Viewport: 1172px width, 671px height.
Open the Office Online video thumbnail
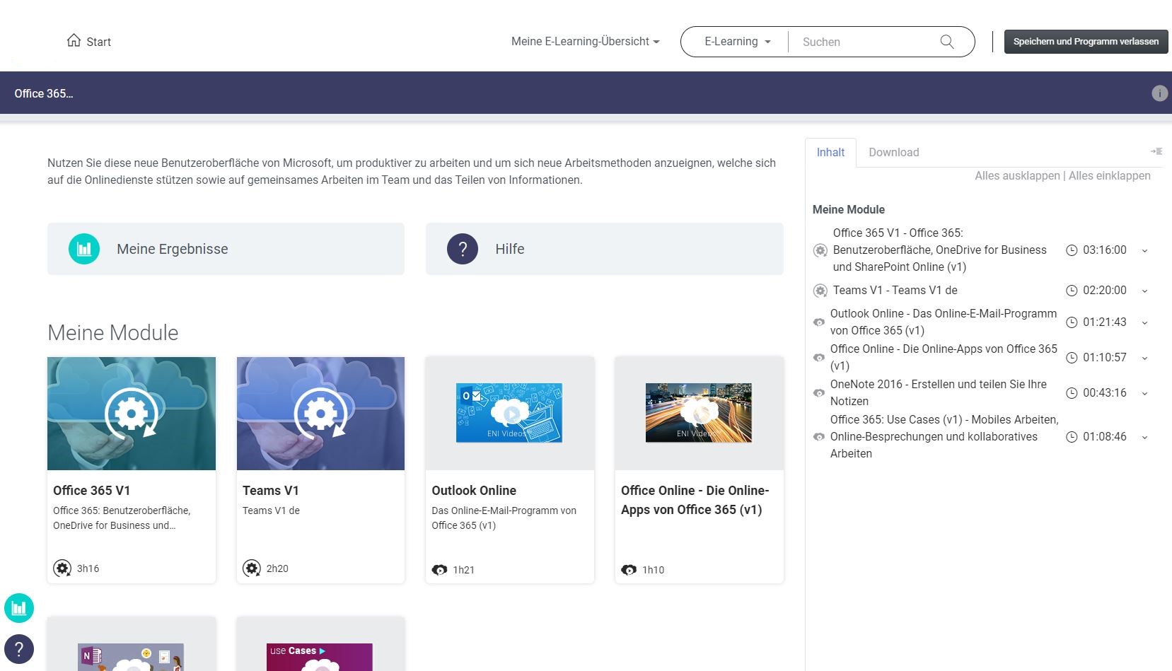699,413
